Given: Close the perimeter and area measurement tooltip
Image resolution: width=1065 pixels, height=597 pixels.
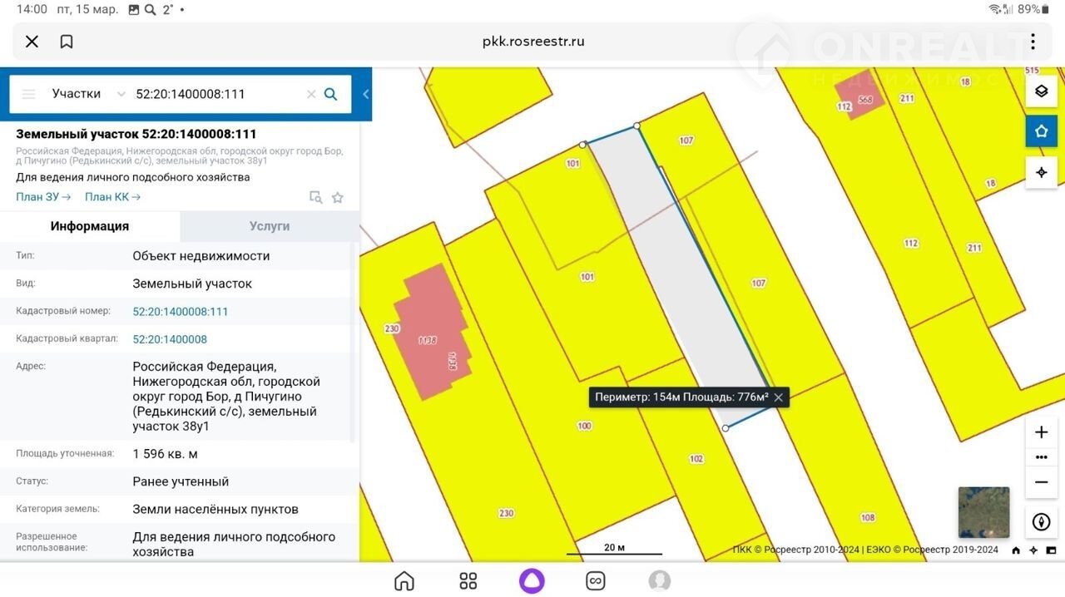Looking at the screenshot, I should (778, 397).
